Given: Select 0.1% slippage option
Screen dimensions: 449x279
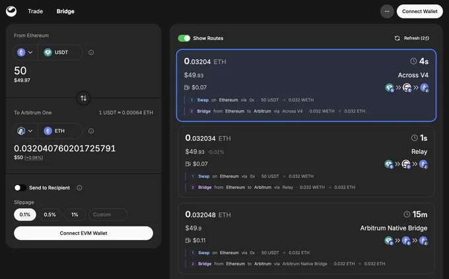Looking at the screenshot, I should pyautogui.click(x=25, y=215).
